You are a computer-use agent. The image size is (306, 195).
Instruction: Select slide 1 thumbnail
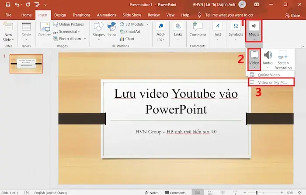click(26, 64)
